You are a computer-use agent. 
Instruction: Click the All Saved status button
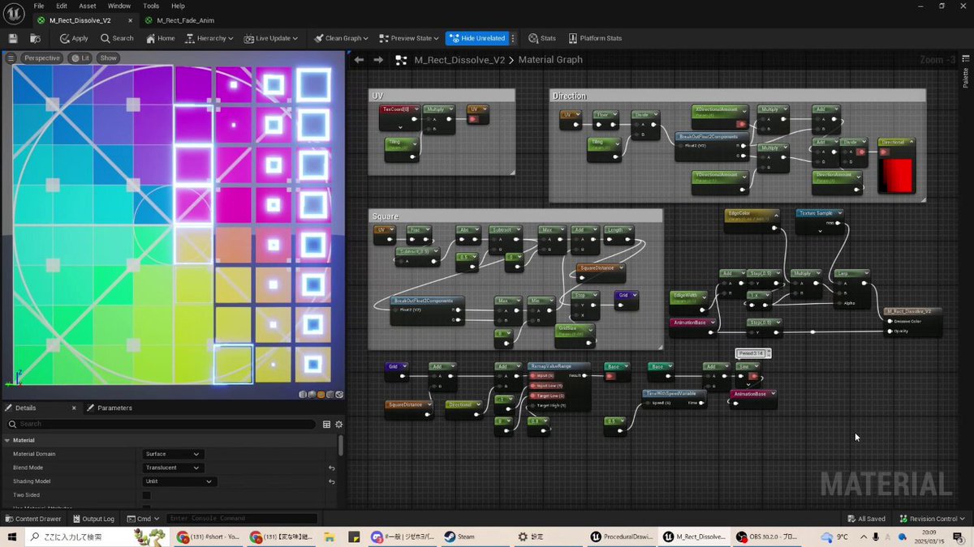866,519
